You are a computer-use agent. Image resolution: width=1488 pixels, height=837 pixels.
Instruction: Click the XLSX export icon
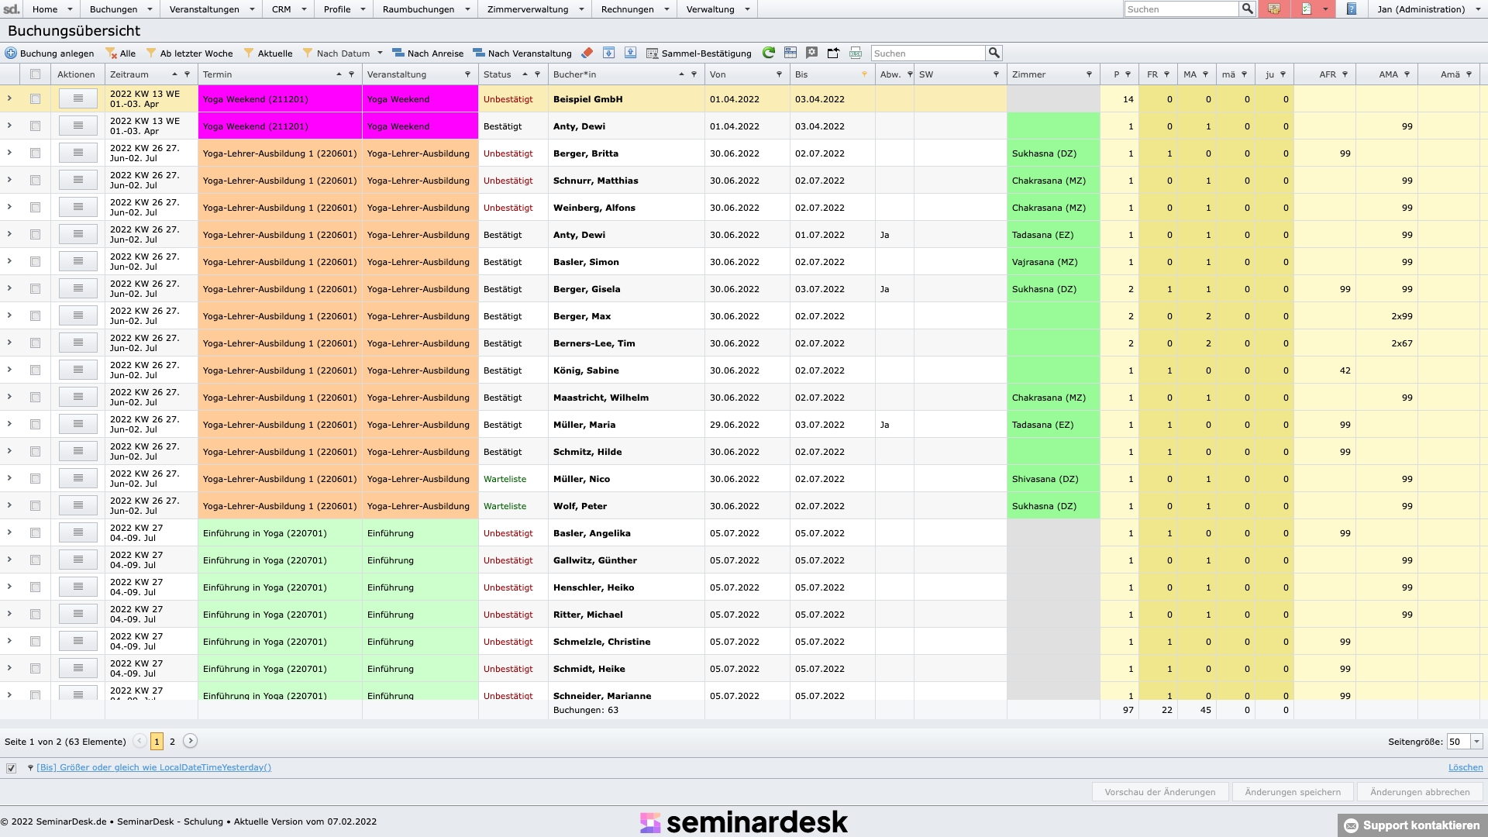pyautogui.click(x=856, y=53)
